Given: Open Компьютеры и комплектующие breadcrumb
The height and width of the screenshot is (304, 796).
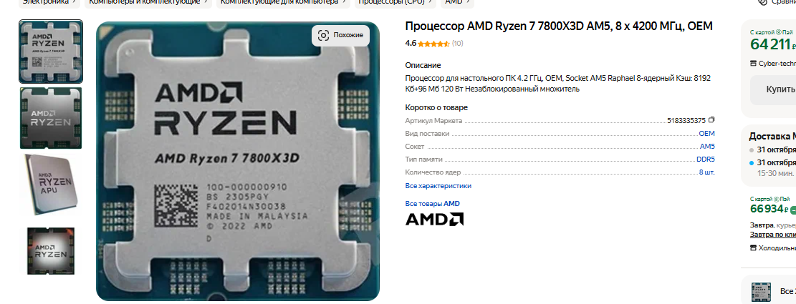Looking at the screenshot, I should tap(148, 2).
